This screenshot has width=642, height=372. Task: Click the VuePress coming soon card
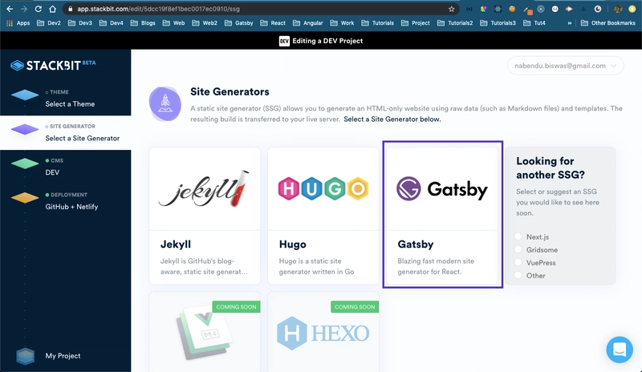[x=205, y=332]
